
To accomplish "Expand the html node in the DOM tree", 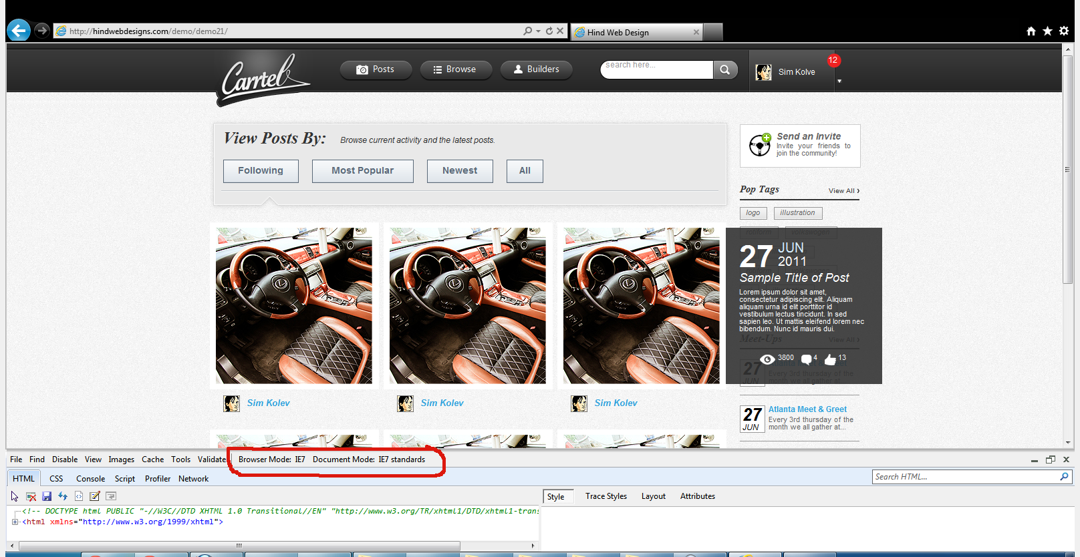I will pos(15,522).
